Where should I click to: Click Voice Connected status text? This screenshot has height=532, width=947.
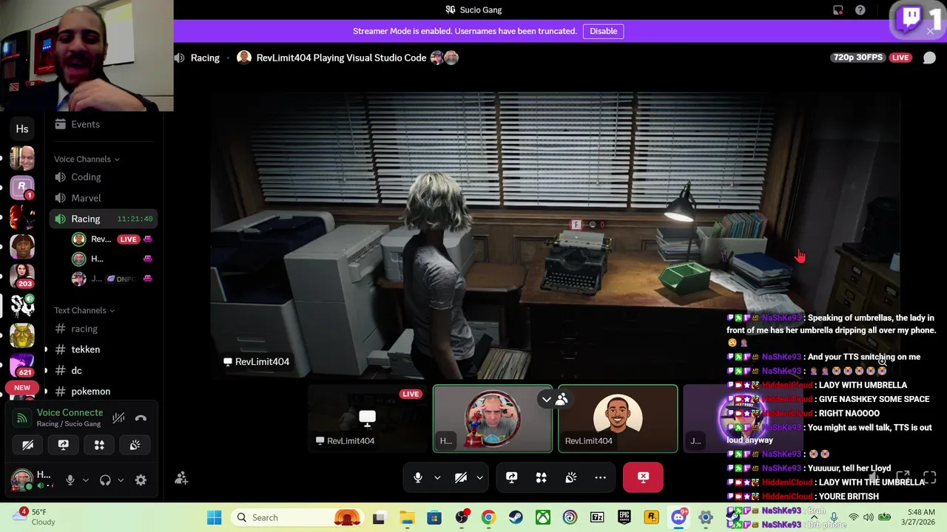point(70,412)
